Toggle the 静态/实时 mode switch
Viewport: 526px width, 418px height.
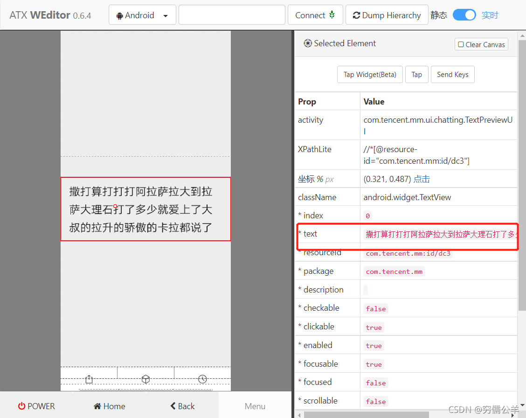[464, 15]
